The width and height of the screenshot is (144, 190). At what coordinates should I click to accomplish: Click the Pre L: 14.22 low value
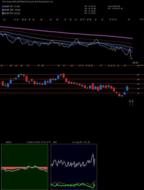click(90, 11)
